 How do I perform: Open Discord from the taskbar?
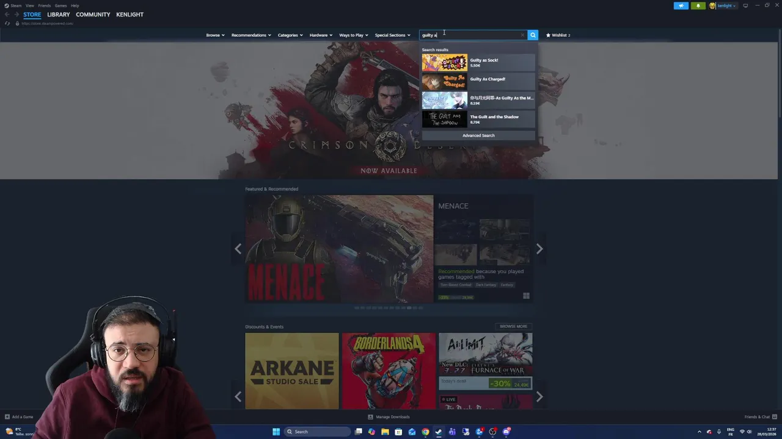point(506,432)
